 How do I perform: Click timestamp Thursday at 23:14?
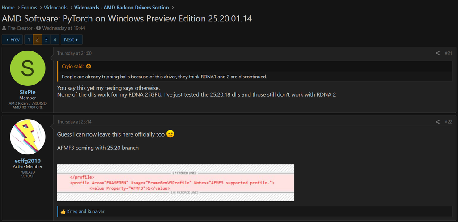click(74, 121)
